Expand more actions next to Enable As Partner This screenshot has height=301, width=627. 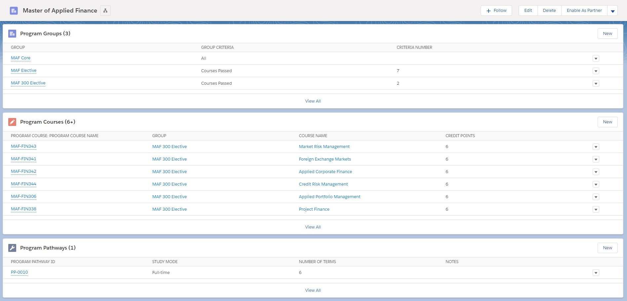[x=612, y=11]
